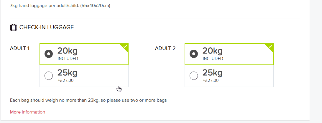Click the 20kg text for Adult 1
Viewport: 322px width, 123px height.
click(67, 51)
